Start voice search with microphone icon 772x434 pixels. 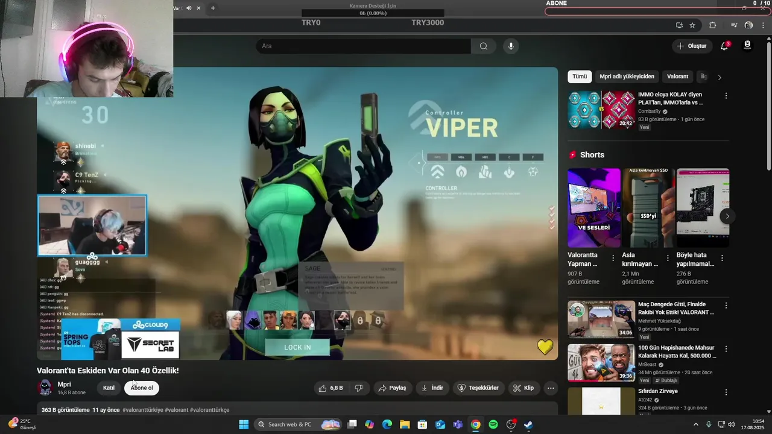coord(511,46)
